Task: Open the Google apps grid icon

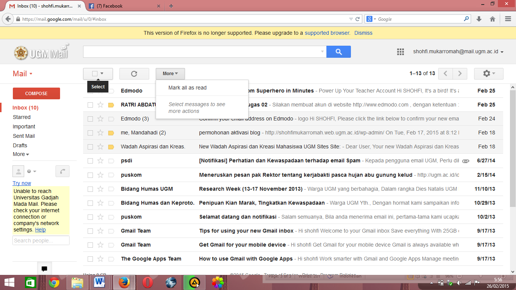Action: pos(401,52)
